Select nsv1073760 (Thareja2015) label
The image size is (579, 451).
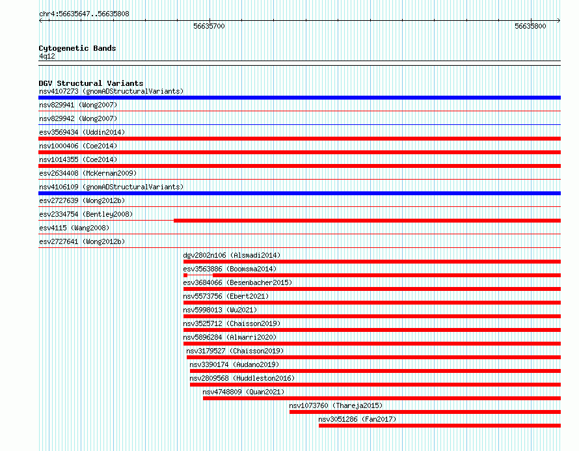coord(336,405)
